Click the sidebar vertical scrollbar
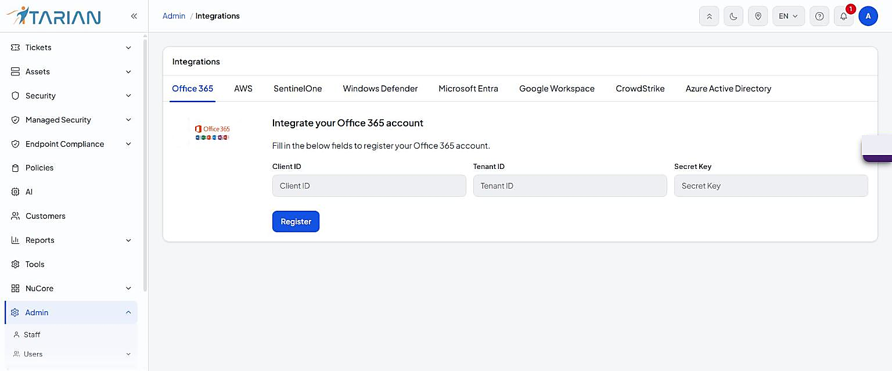 pyautogui.click(x=145, y=164)
